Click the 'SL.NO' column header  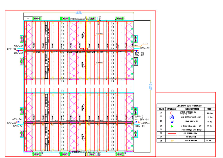click(161, 109)
